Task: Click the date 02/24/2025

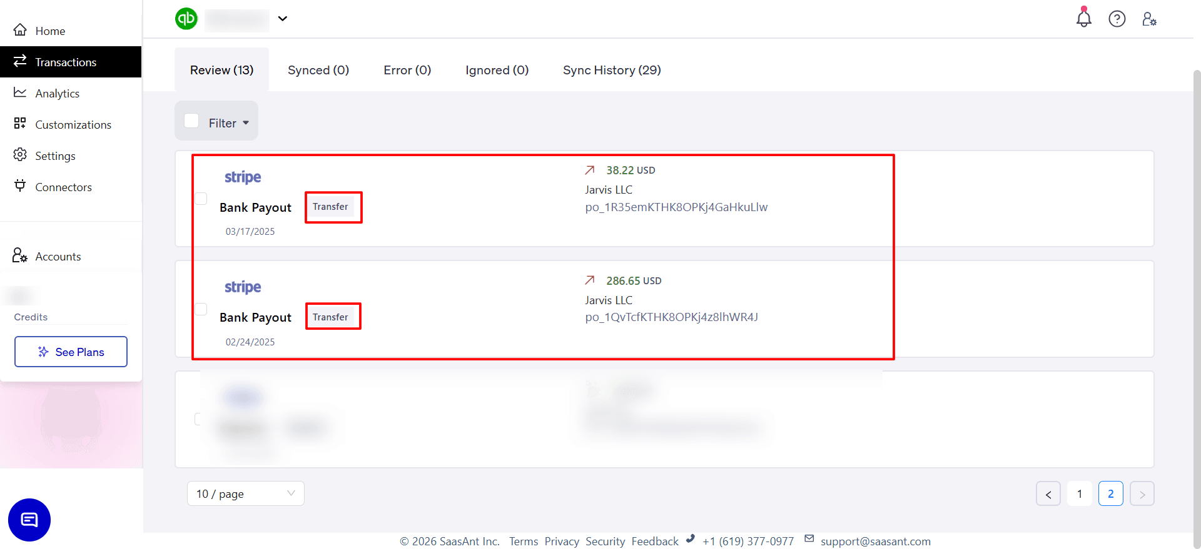Action: [x=250, y=342]
